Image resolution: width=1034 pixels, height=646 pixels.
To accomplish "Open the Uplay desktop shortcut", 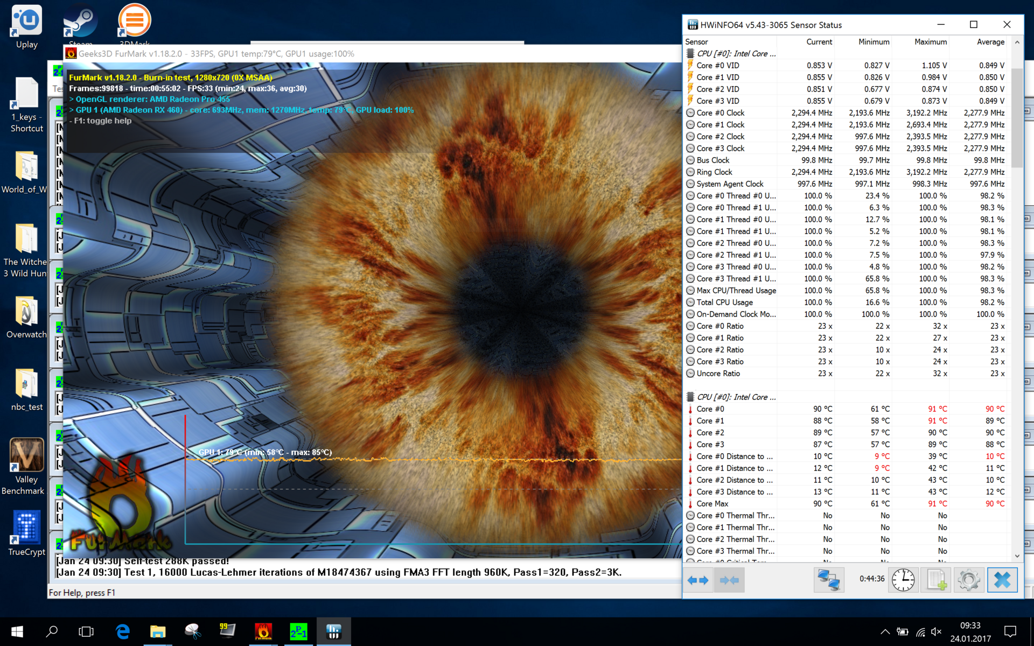I will pos(26,27).
